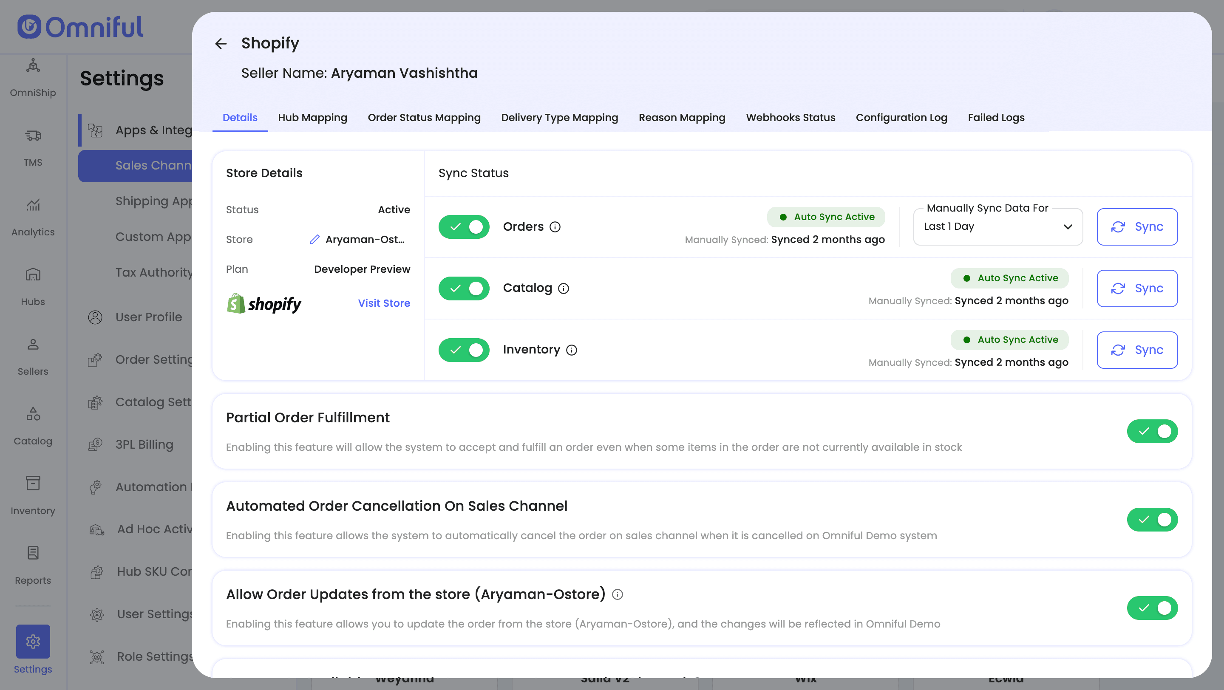1224x690 pixels.
Task: Disable Automated Order Cancellation toggle
Action: [1152, 520]
